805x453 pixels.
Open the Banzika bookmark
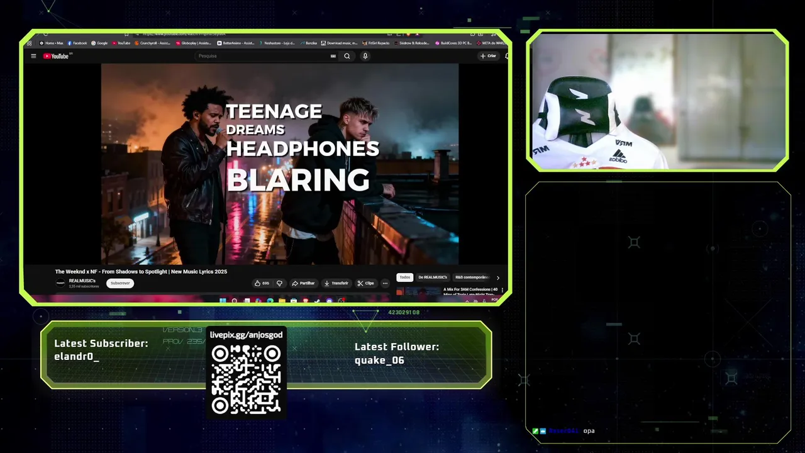click(309, 43)
